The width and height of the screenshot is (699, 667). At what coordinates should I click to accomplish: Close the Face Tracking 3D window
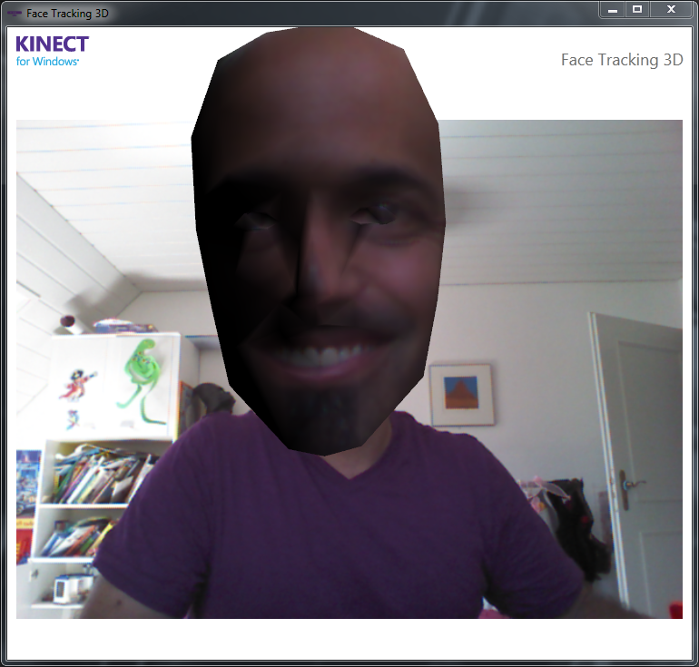(671, 10)
